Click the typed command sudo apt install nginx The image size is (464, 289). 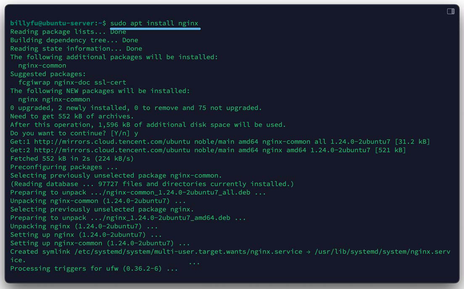154,23
